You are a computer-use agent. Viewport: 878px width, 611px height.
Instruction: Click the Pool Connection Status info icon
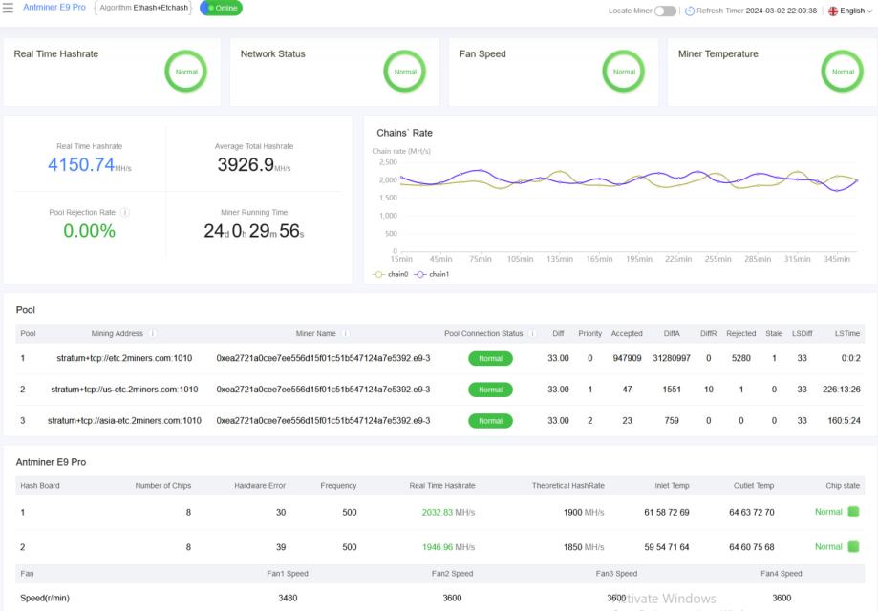coord(532,334)
